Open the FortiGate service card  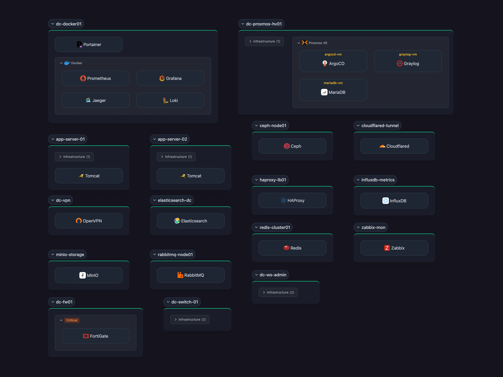point(96,336)
